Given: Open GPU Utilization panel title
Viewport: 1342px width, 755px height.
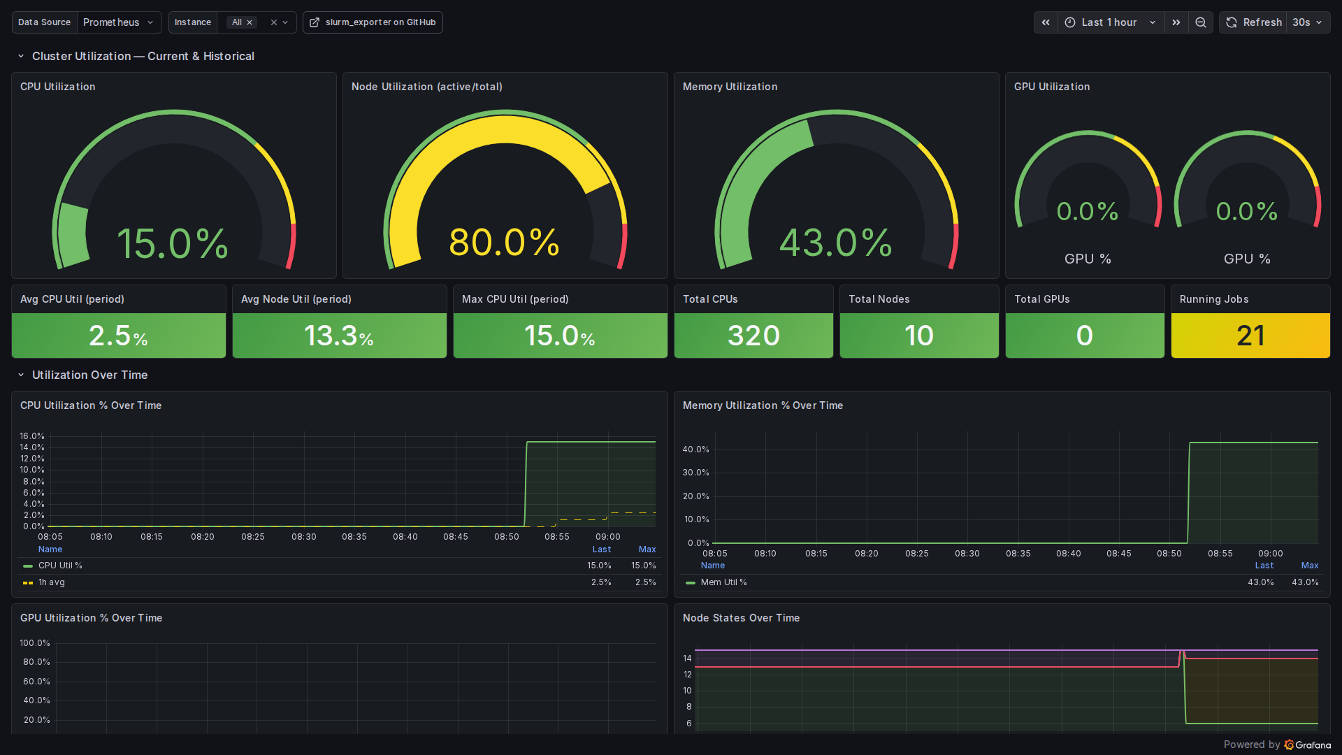Looking at the screenshot, I should [x=1052, y=87].
